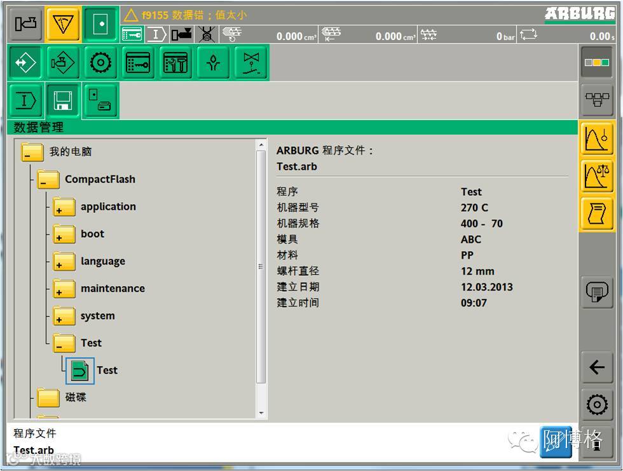Collapse the 我的电脑 root folder

point(32,153)
